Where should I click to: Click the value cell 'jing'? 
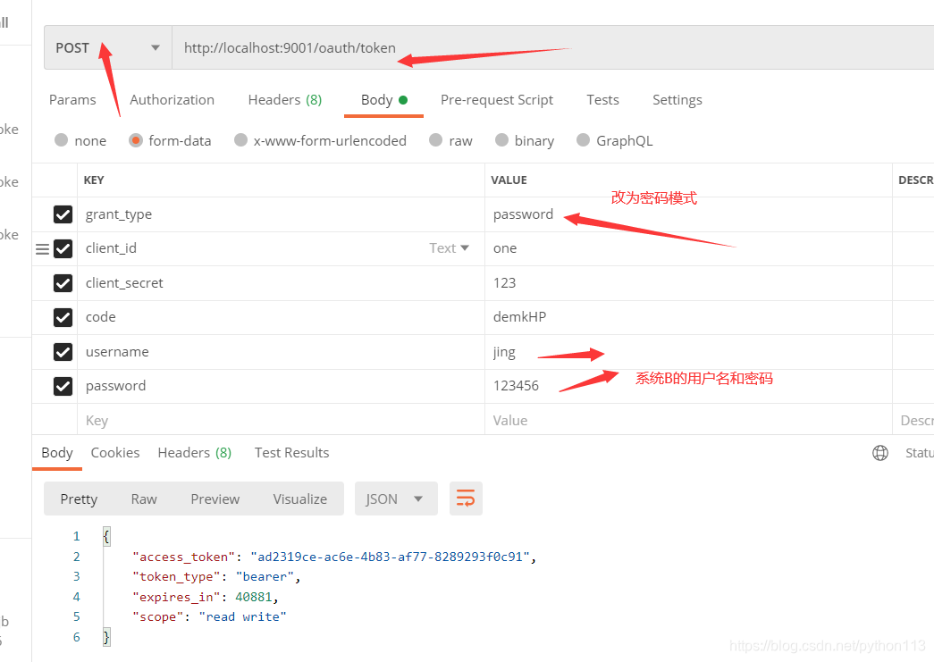point(688,352)
